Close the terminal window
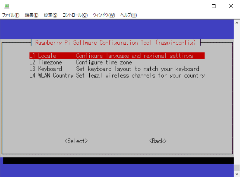Viewport: 240px width, 177px height. [231, 6]
